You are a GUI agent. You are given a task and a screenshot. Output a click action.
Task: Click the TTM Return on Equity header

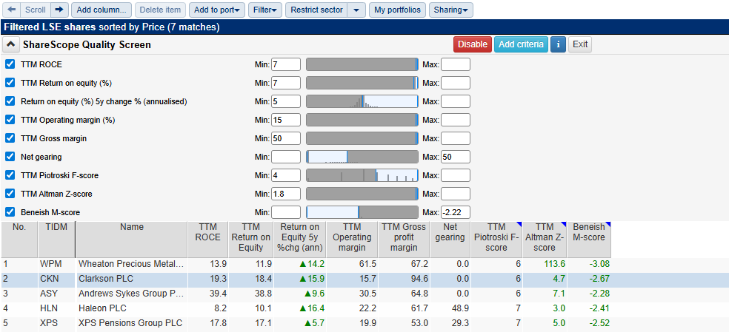[x=251, y=239]
